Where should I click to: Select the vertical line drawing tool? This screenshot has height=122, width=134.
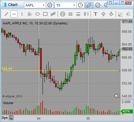point(22,14)
